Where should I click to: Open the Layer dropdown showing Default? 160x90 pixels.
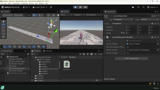click(x=150, y=19)
